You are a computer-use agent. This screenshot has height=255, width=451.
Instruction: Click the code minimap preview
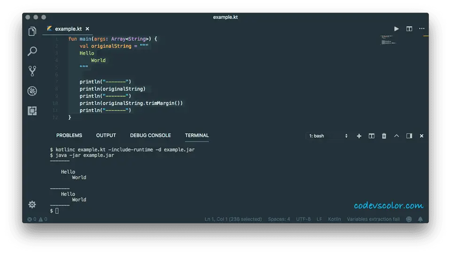coord(389,40)
